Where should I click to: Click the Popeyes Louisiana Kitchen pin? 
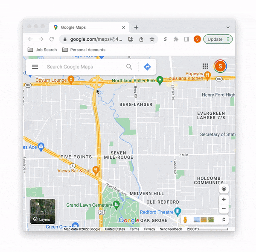[207, 76]
